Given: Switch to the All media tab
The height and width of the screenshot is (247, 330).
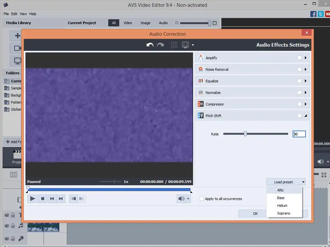Looking at the screenshot, I should [x=114, y=23].
